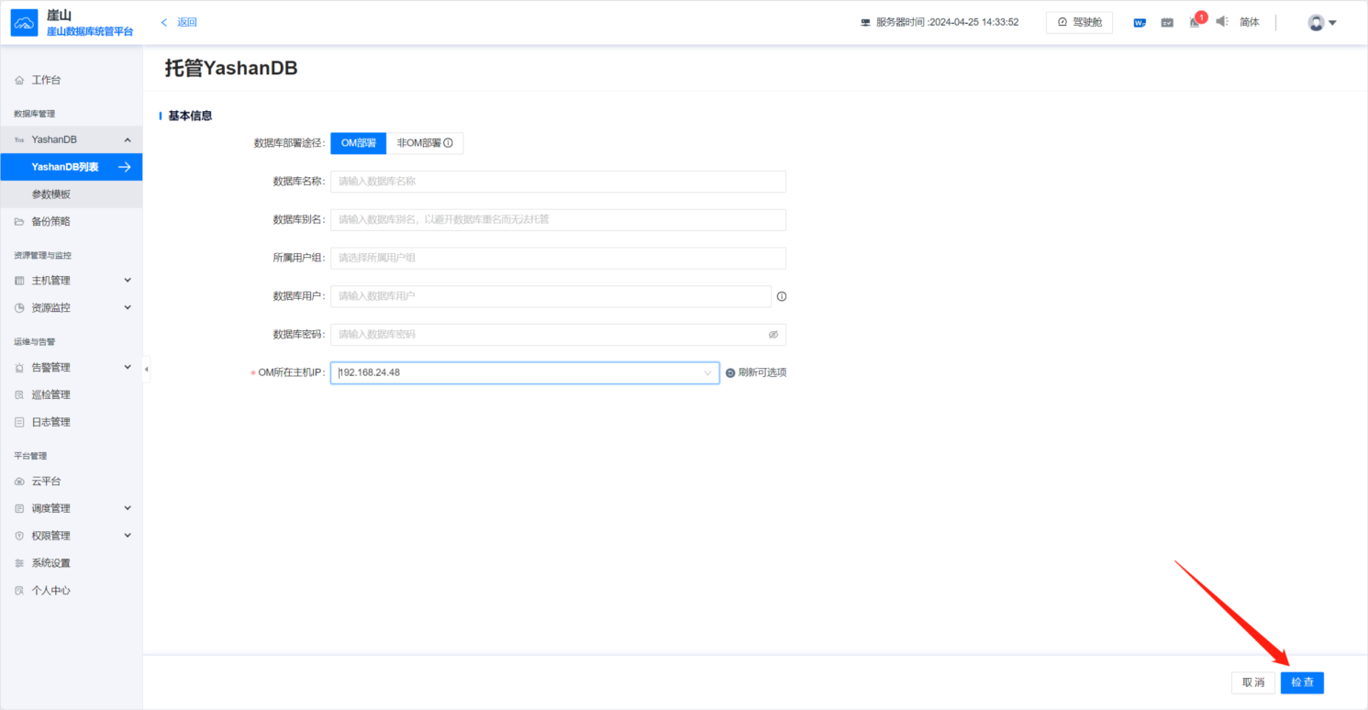1368x710 pixels.
Task: Select the OM部署 deployment option
Action: (x=358, y=143)
